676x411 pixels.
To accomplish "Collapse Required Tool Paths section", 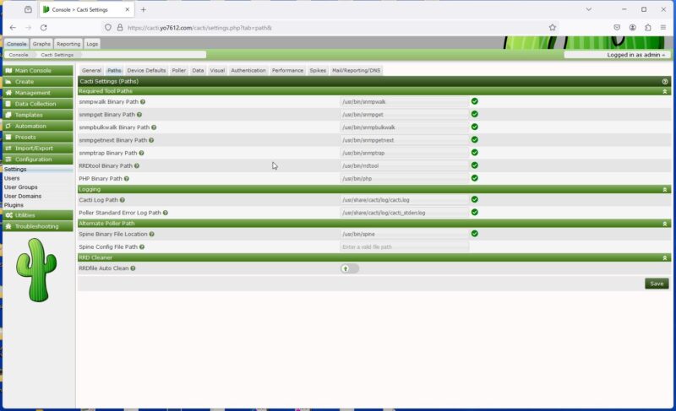I will click(x=665, y=92).
